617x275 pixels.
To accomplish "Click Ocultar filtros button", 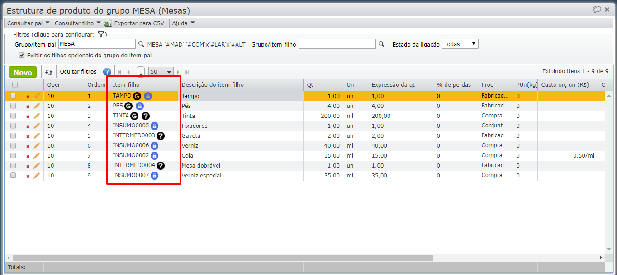I will (78, 72).
